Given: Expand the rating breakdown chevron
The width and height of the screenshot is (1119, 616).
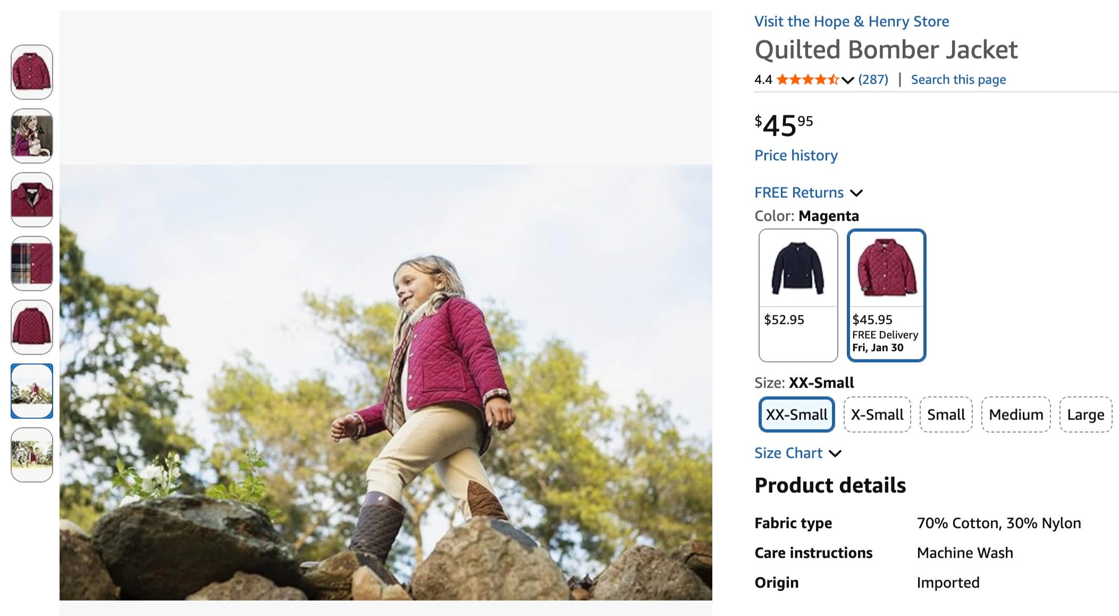Looking at the screenshot, I should coord(848,80).
